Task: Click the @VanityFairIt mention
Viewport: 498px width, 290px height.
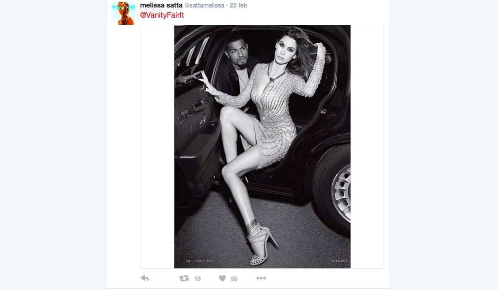Action: tap(162, 15)
